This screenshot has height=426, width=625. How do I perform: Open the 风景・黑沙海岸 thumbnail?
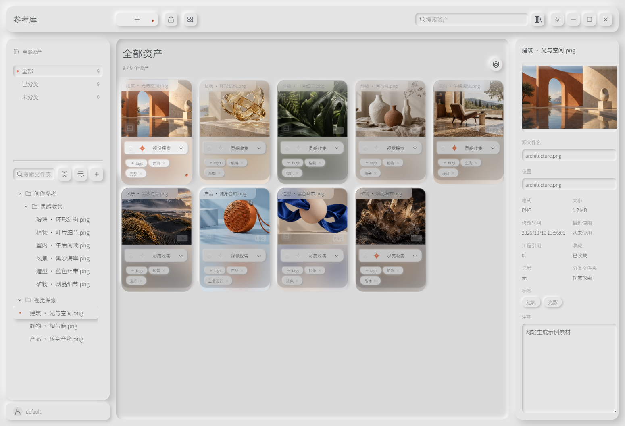(x=156, y=216)
